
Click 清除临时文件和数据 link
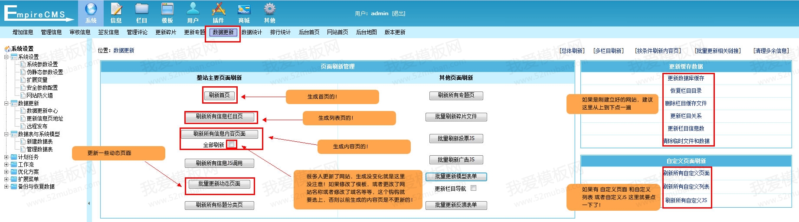tap(686, 141)
